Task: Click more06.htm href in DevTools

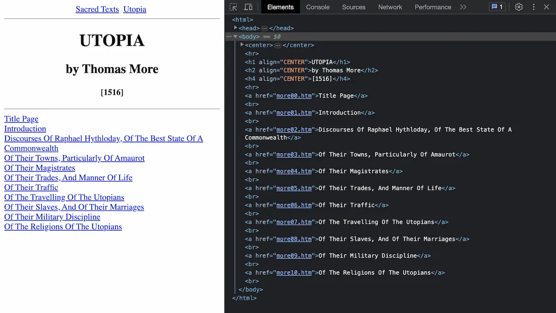Action: click(x=294, y=205)
